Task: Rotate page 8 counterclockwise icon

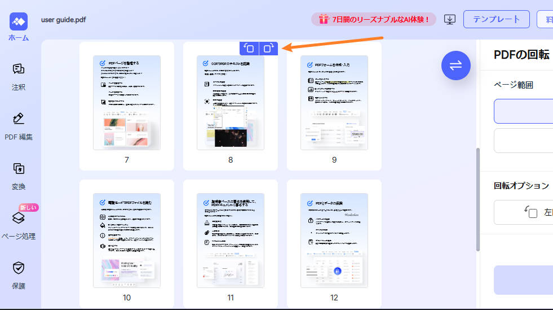Action: [x=249, y=49]
